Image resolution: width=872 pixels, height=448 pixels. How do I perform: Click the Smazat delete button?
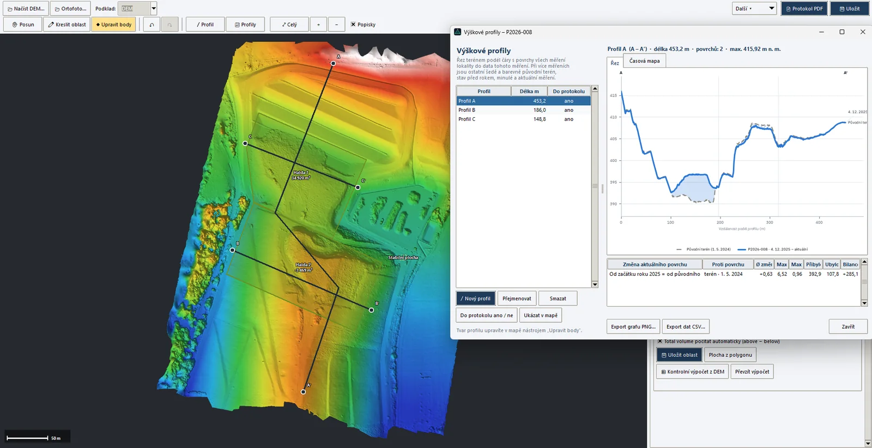point(558,299)
